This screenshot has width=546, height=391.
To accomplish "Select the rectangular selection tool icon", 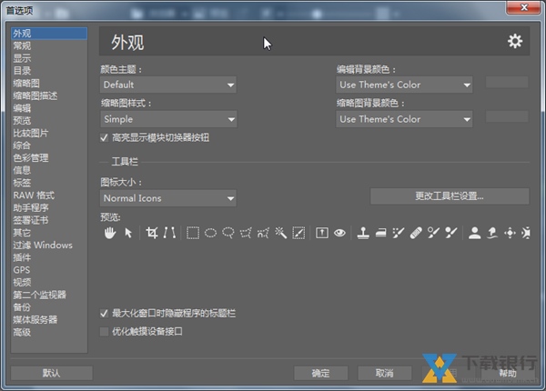I will (193, 233).
